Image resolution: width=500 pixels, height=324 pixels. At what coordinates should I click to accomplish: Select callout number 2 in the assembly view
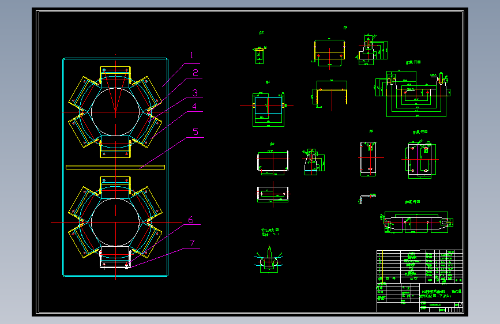coord(196,73)
